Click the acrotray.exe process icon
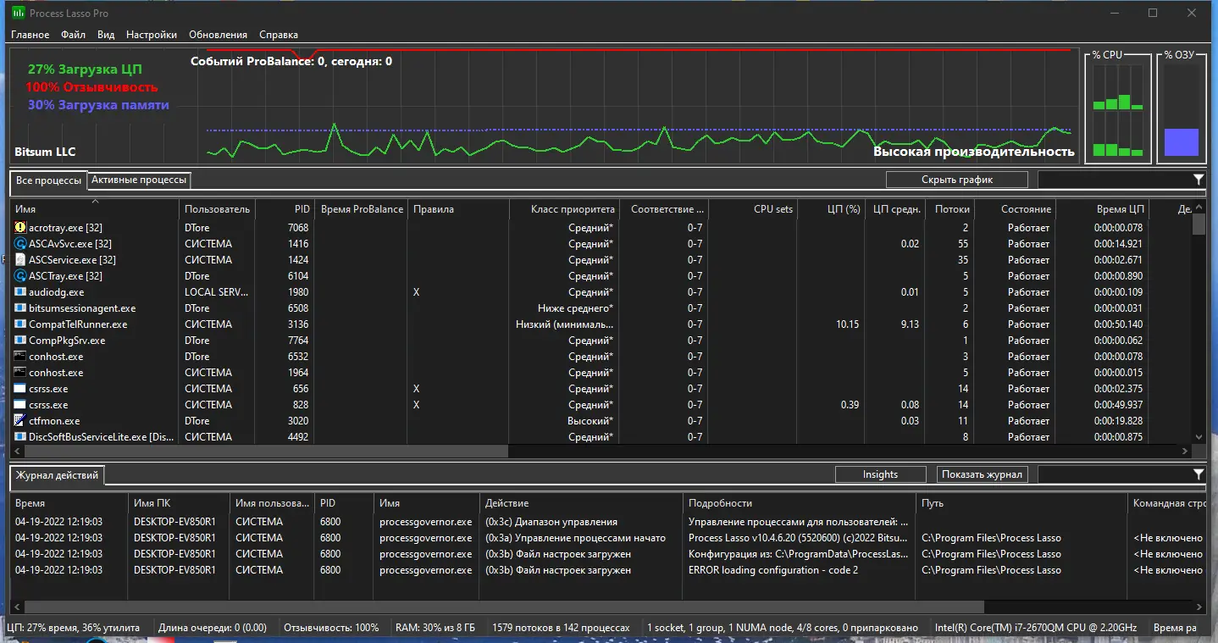Image resolution: width=1218 pixels, height=643 pixels. coord(20,228)
